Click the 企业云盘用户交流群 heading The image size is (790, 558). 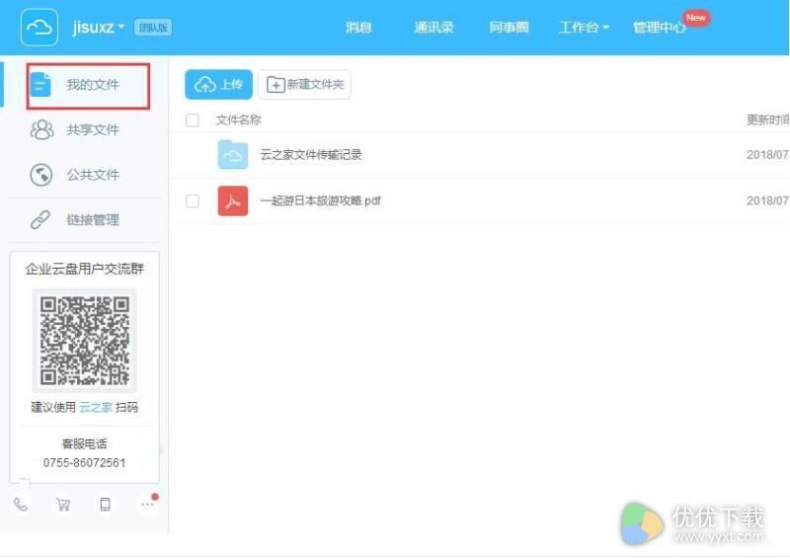tap(85, 270)
